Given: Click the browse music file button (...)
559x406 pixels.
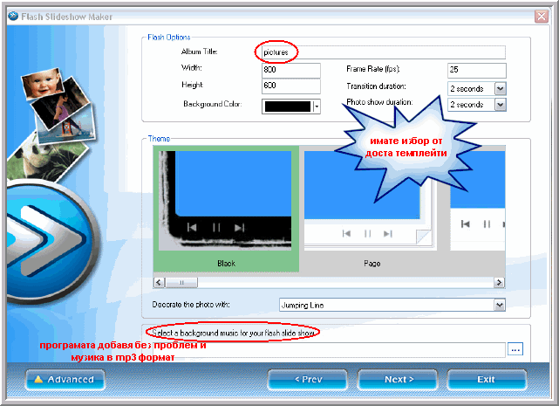Looking at the screenshot, I should click(x=515, y=349).
